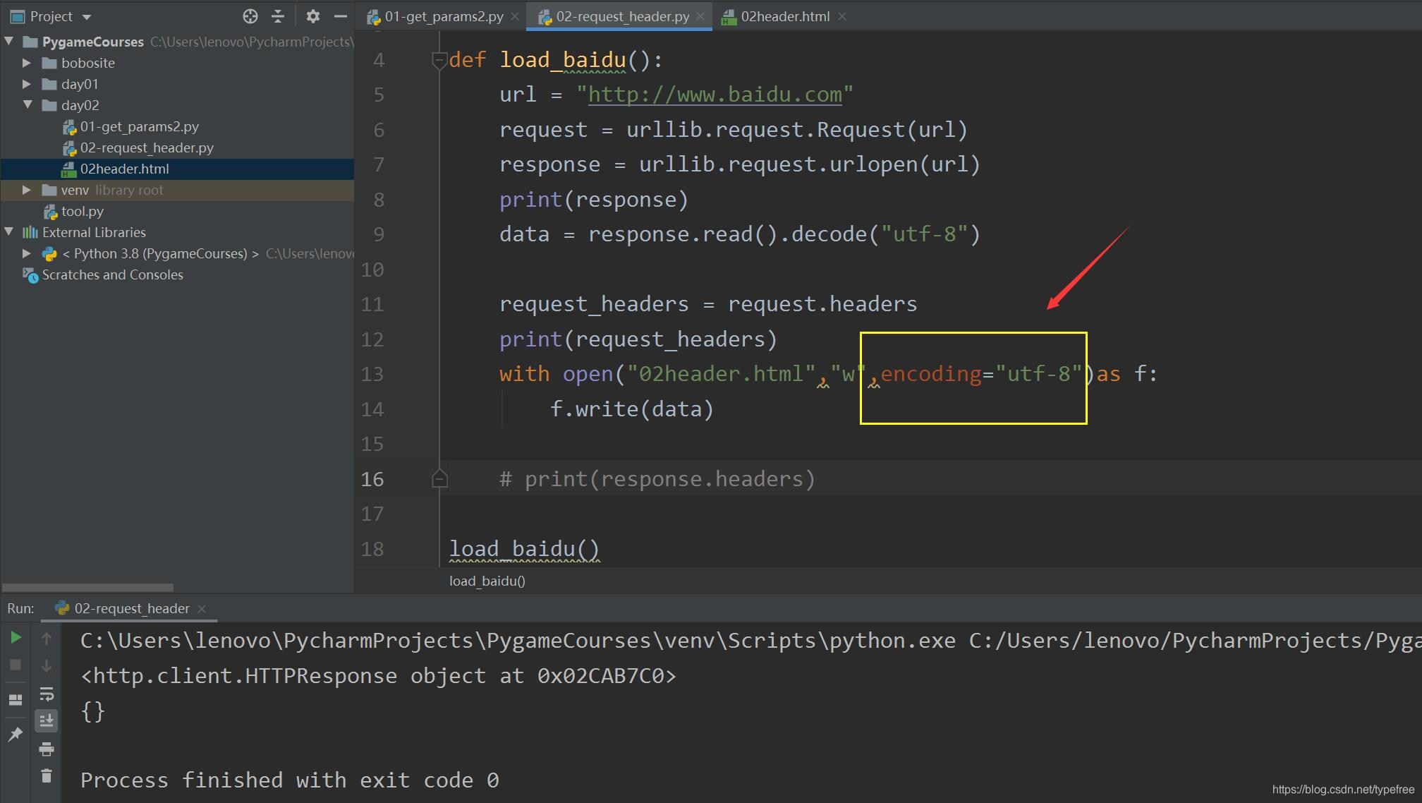Toggle soft-wrap in the Run console
Screen dimensions: 1422x803
47,694
